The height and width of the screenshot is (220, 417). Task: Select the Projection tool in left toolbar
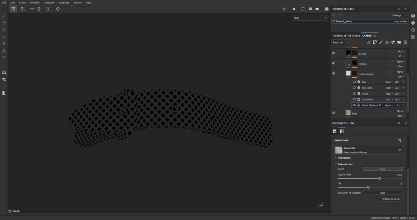click(x=4, y=30)
